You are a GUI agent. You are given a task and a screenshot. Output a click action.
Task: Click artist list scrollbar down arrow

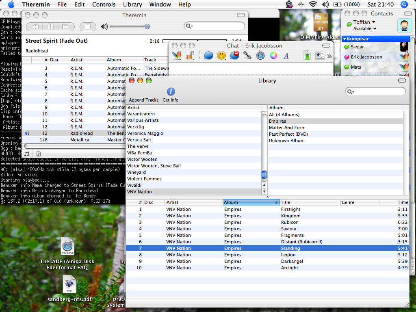[264, 192]
